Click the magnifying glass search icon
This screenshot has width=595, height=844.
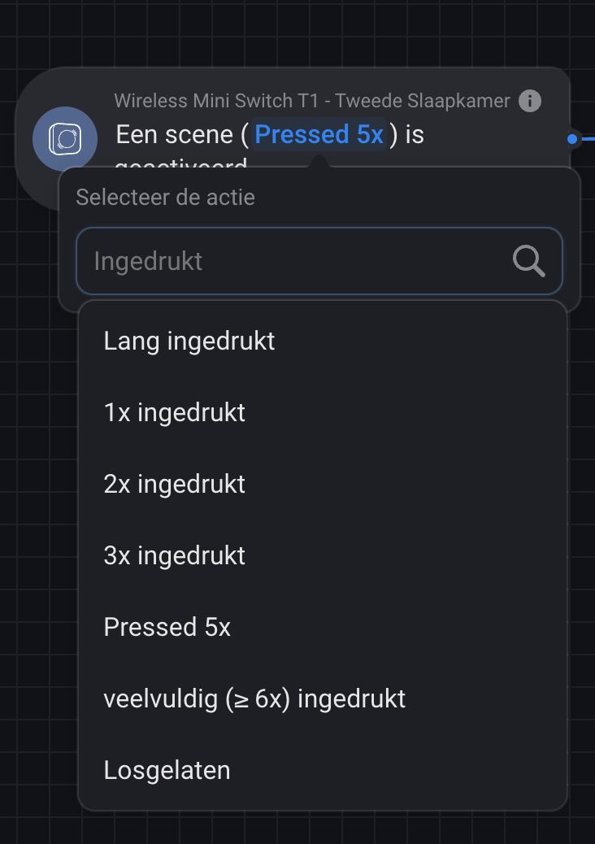click(x=528, y=261)
